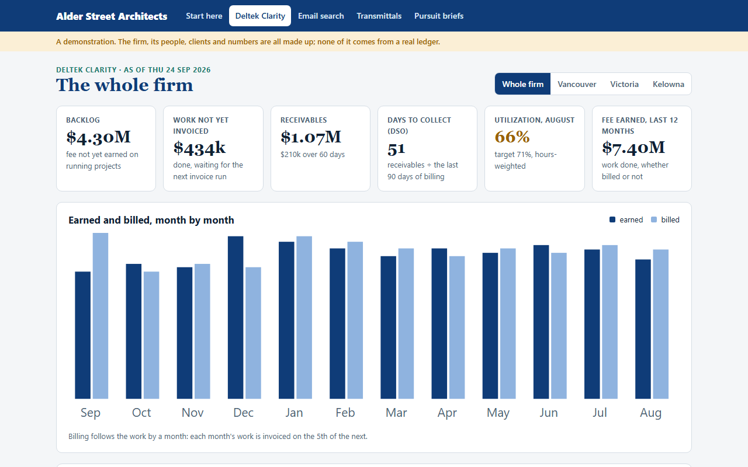
Task: Filter the dashboard to Kelowna
Action: 669,83
